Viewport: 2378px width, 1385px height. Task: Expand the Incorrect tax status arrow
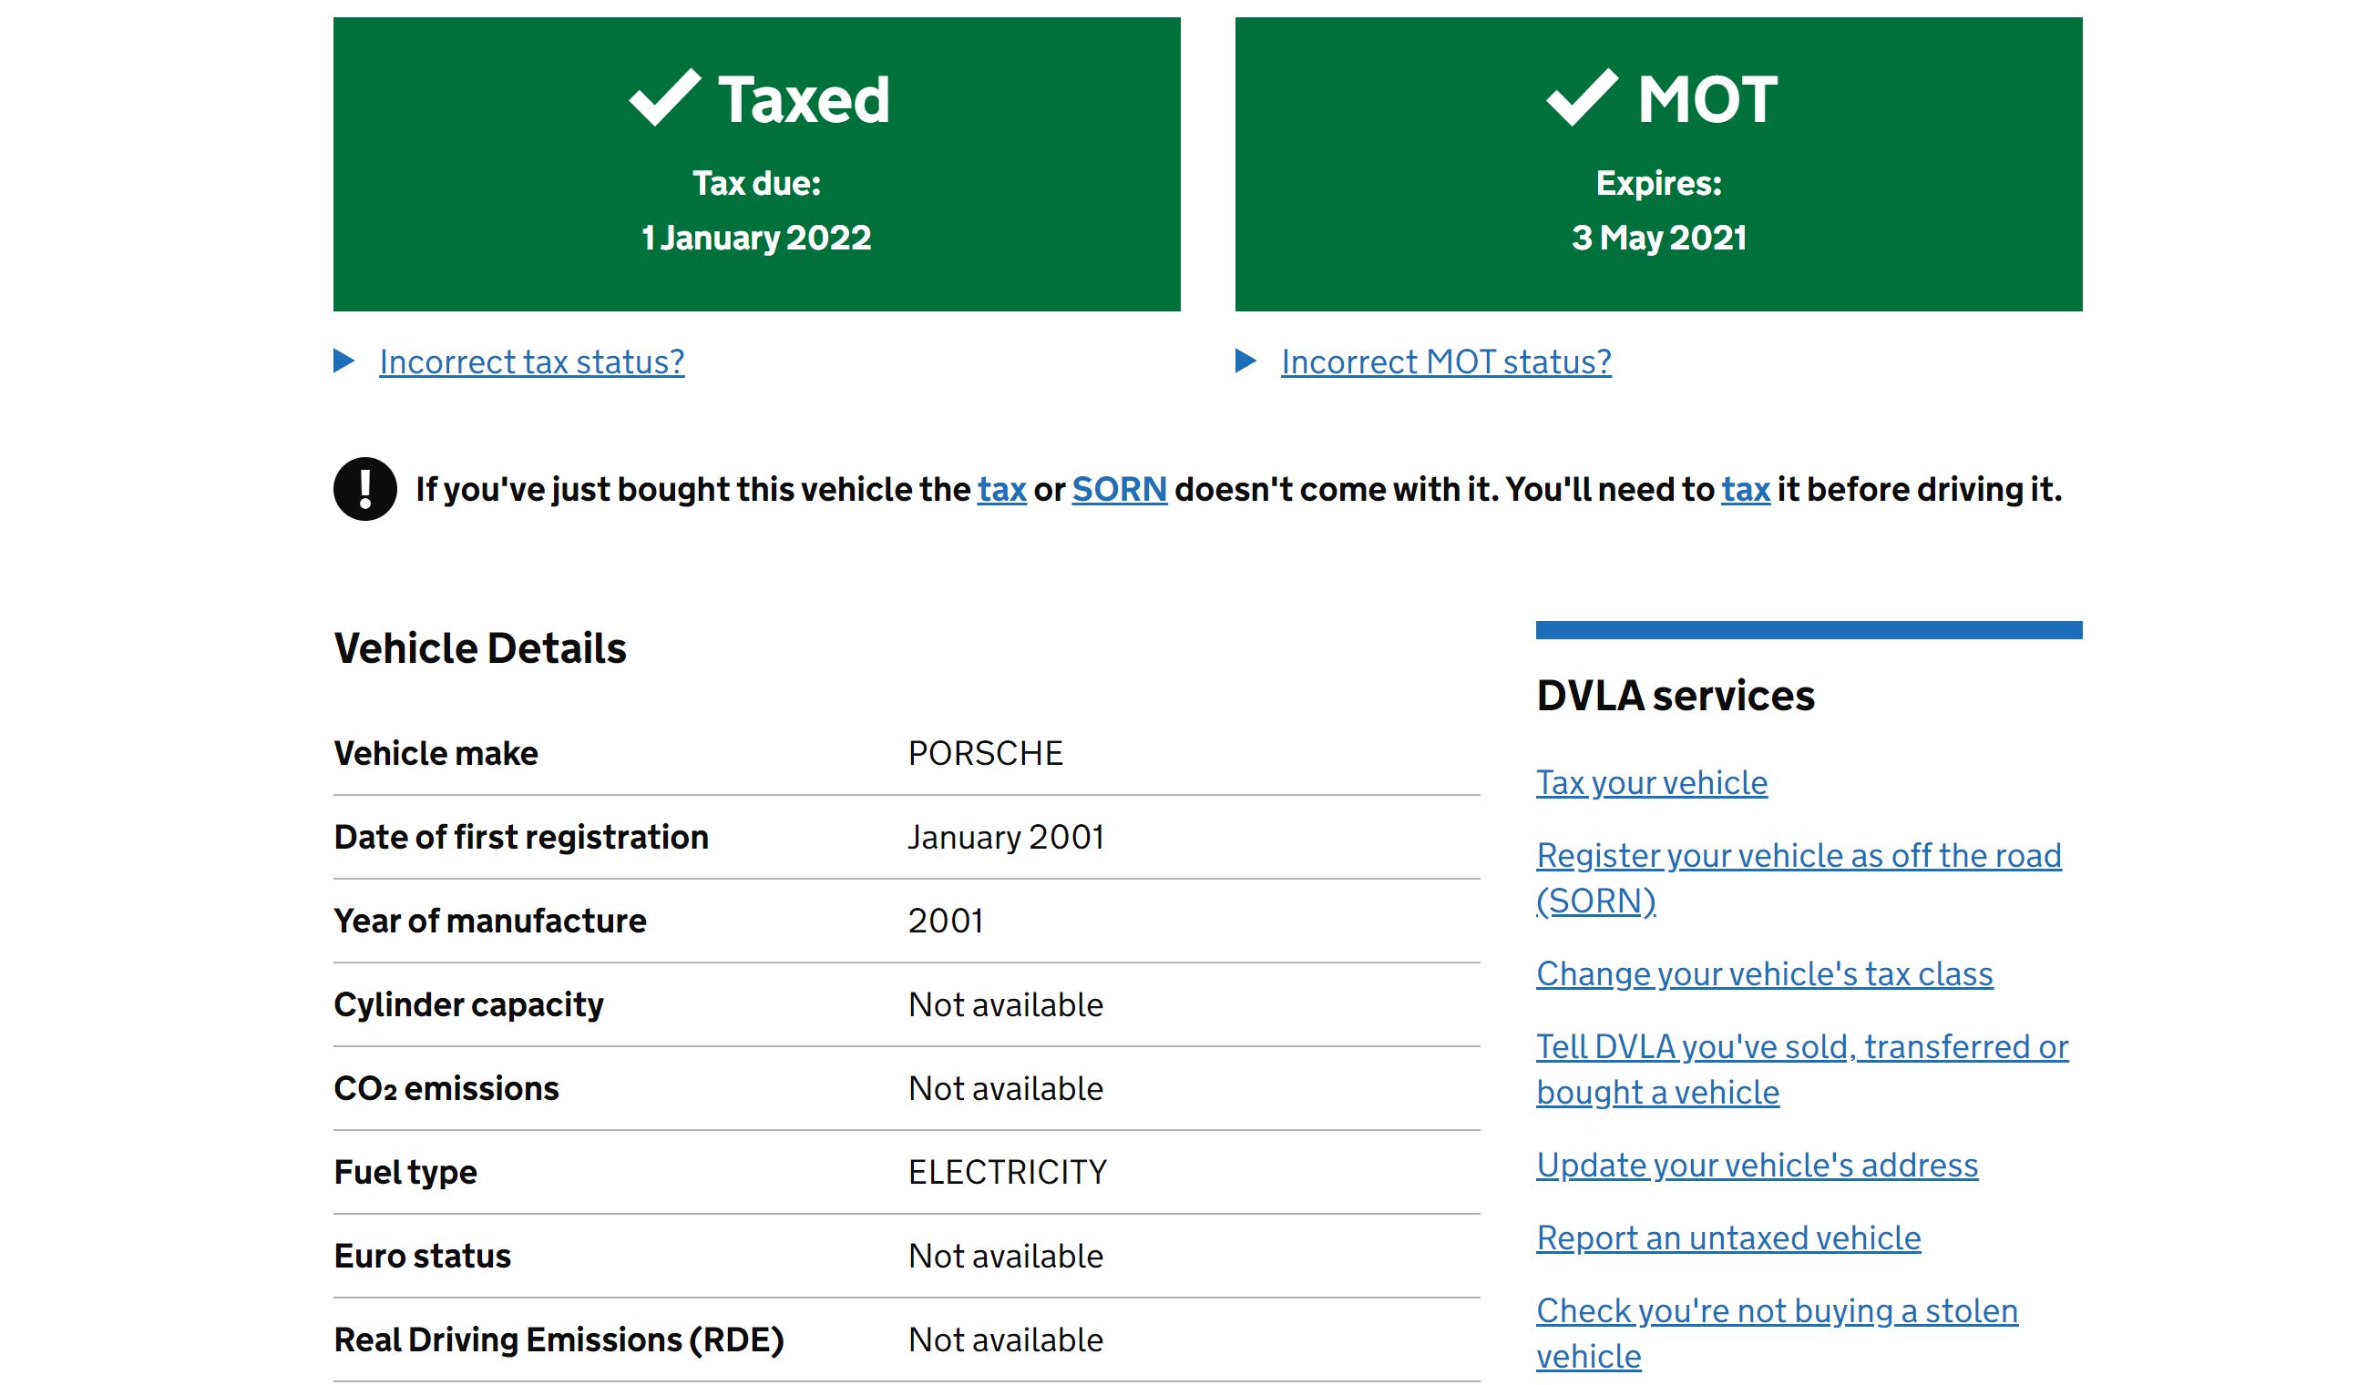(343, 362)
